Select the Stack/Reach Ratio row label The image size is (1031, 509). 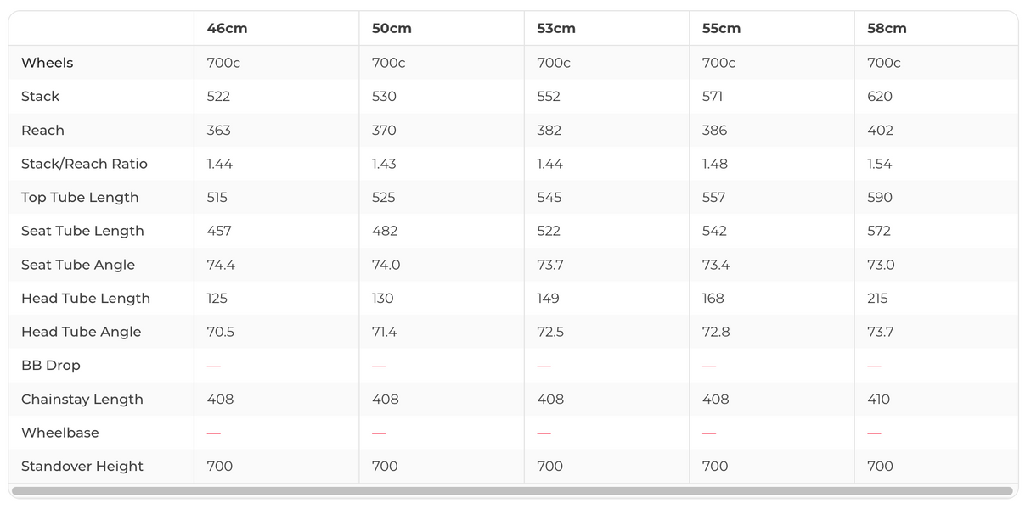[x=84, y=164]
